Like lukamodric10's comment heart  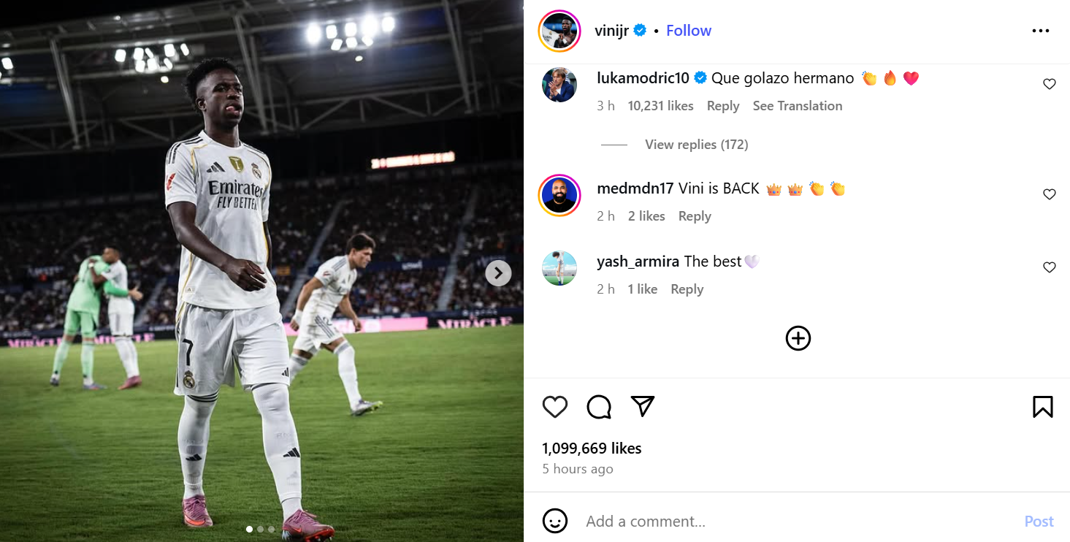(1050, 84)
